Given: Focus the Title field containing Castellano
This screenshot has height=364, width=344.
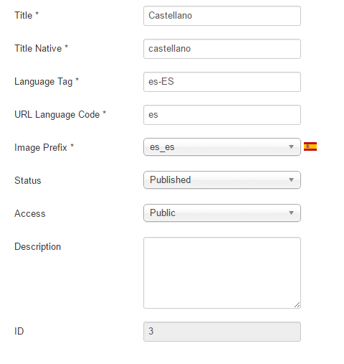Looking at the screenshot, I should (x=222, y=16).
